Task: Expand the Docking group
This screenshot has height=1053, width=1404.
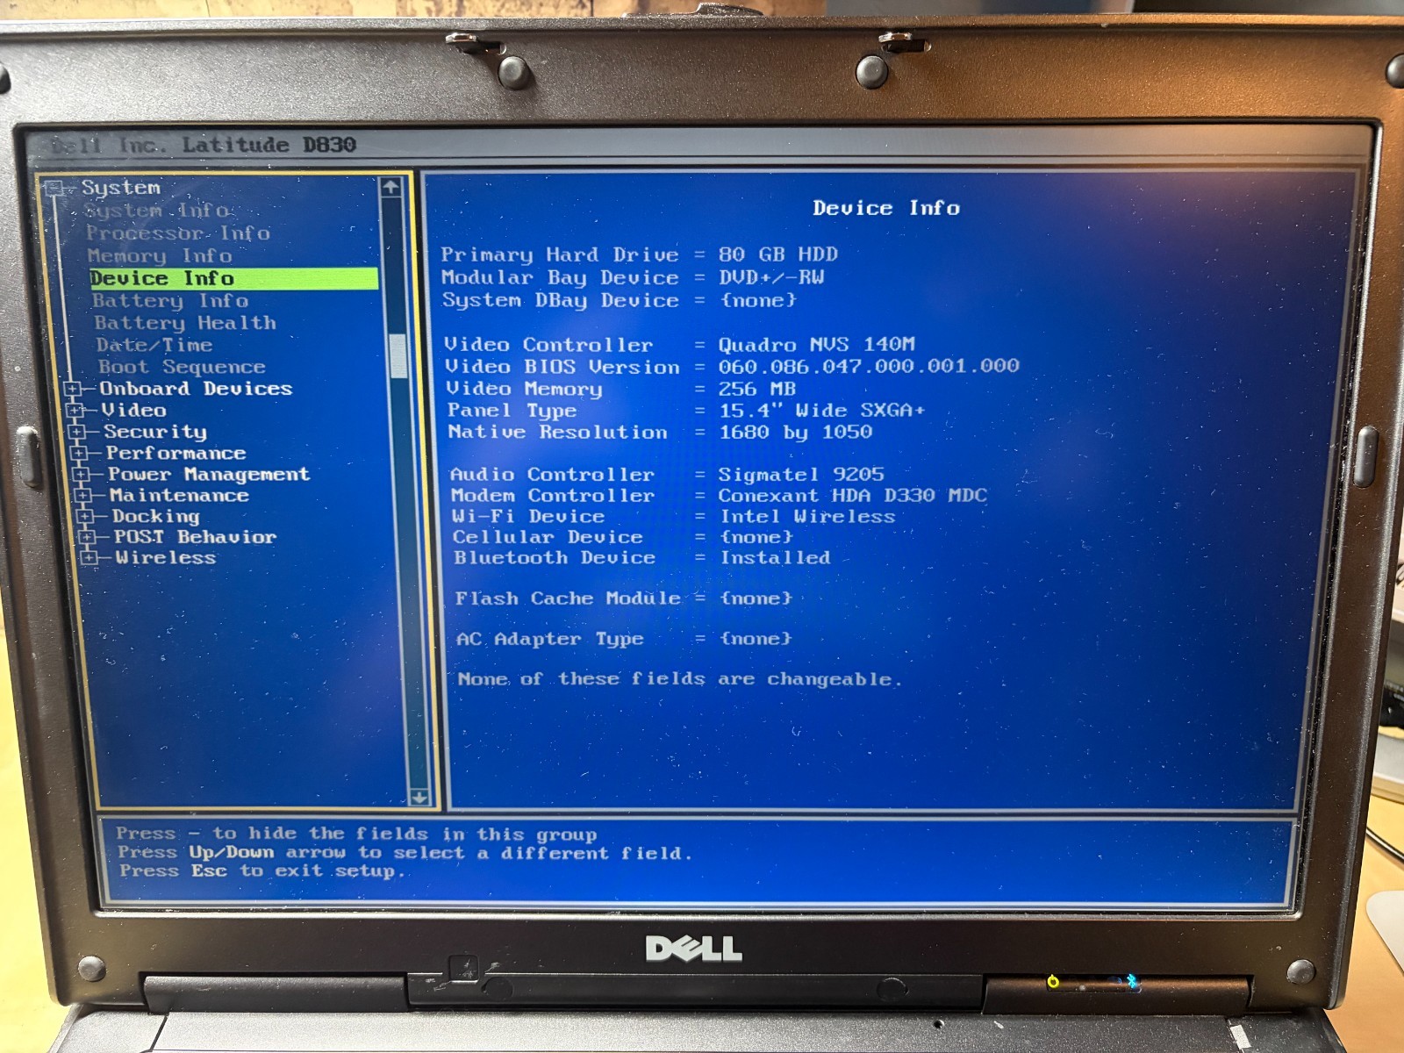Action: pos(85,516)
